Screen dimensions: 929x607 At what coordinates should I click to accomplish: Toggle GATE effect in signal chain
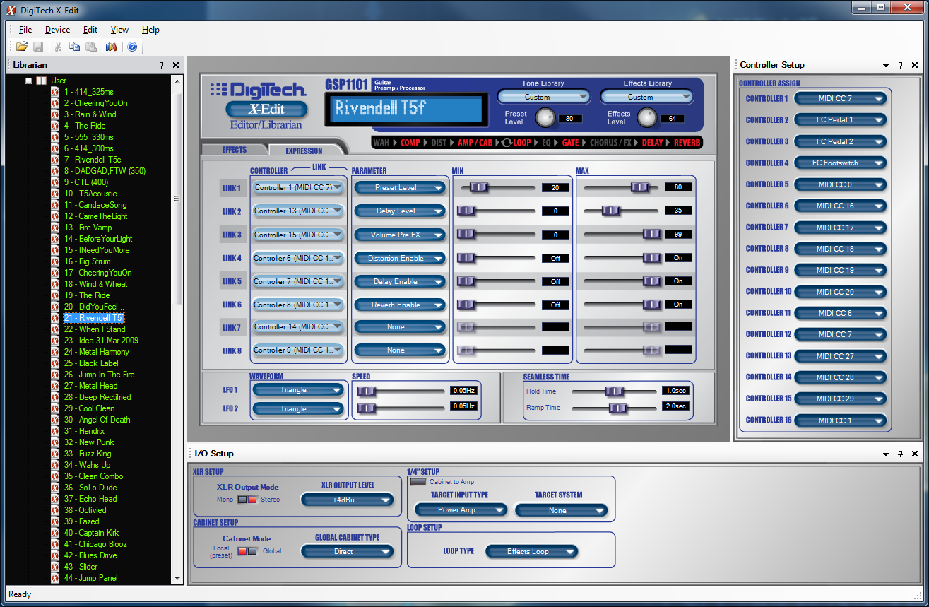(571, 143)
